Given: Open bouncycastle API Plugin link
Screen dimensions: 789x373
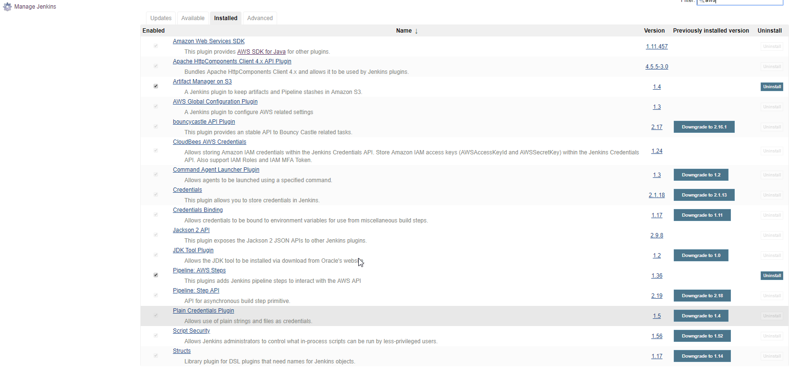Looking at the screenshot, I should pos(204,122).
